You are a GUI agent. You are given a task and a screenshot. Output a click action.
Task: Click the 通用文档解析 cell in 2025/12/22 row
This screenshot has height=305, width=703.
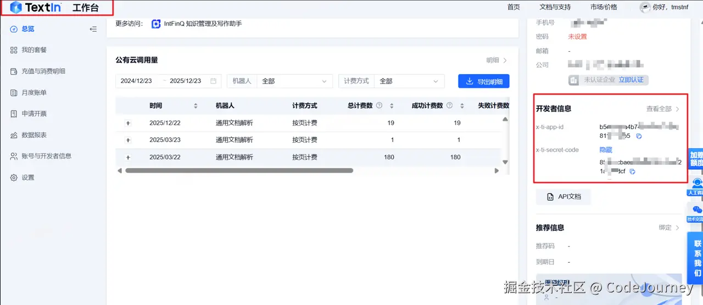pos(235,123)
